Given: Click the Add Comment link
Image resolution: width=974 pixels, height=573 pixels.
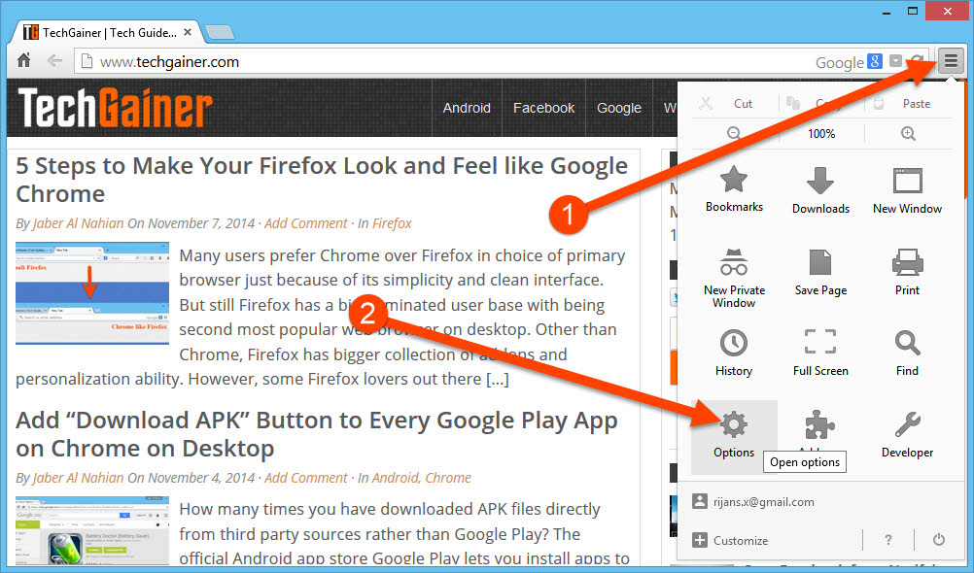Looking at the screenshot, I should pos(305,223).
